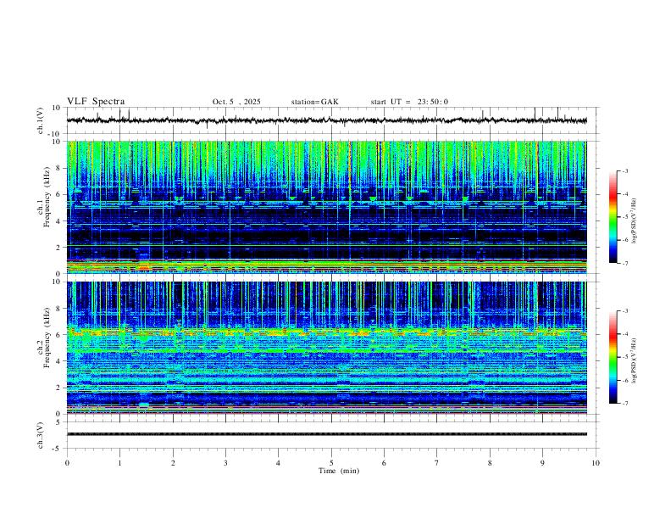
Task: Click the "5" tick of ch.3(V) axis
Action: coord(59,422)
